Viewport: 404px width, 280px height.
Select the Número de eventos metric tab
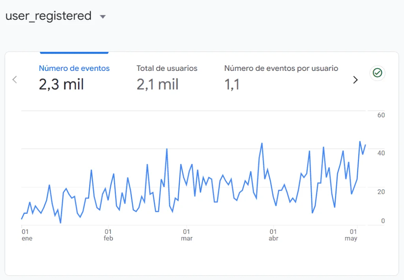point(74,68)
